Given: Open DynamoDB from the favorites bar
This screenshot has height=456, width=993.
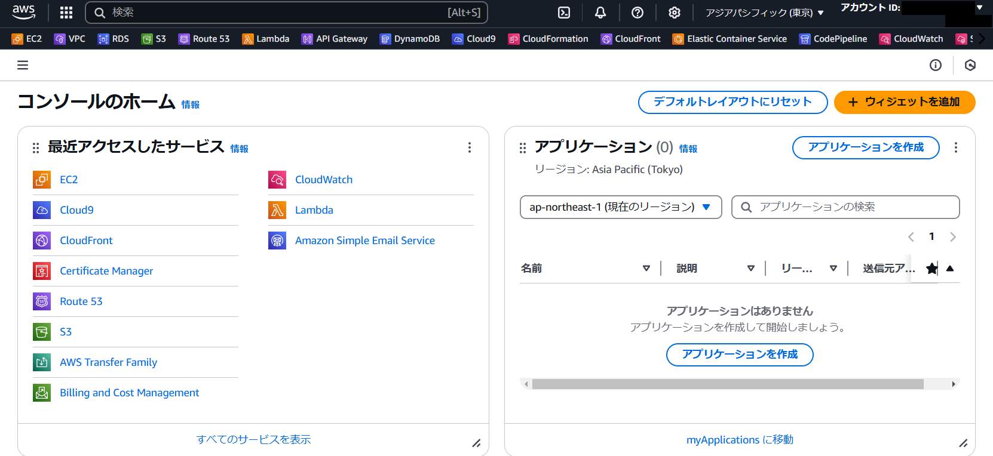Looking at the screenshot, I should pyautogui.click(x=410, y=39).
